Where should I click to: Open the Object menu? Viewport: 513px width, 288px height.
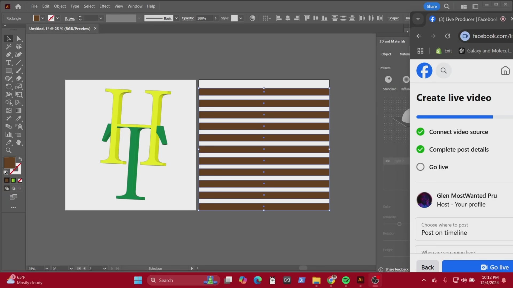pos(60,6)
